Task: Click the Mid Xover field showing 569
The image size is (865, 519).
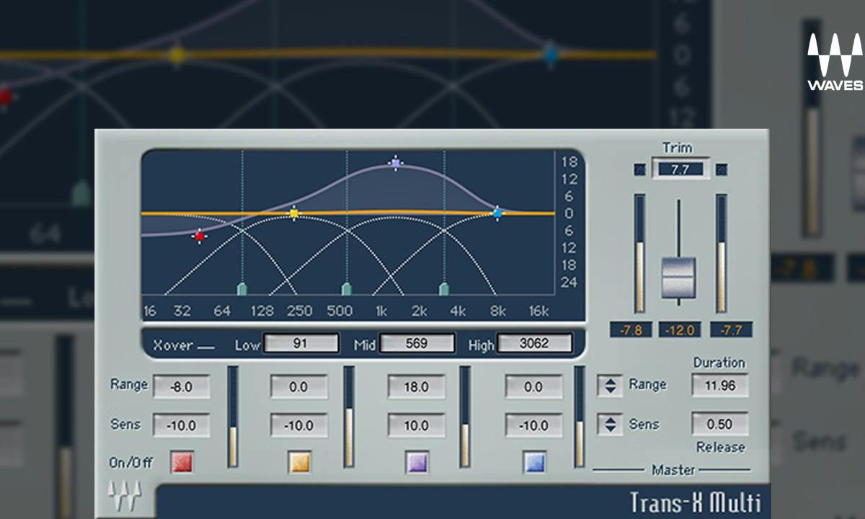Action: 417,344
